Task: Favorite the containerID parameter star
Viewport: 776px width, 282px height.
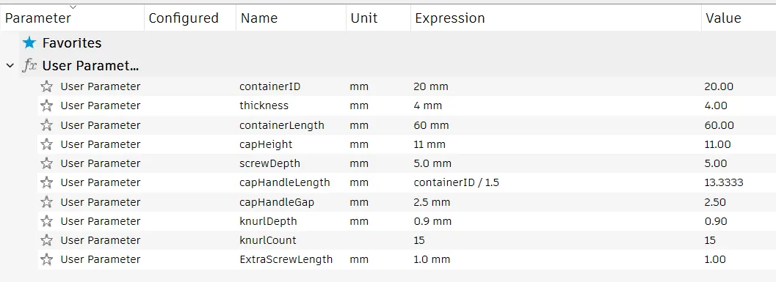Action: [x=46, y=86]
